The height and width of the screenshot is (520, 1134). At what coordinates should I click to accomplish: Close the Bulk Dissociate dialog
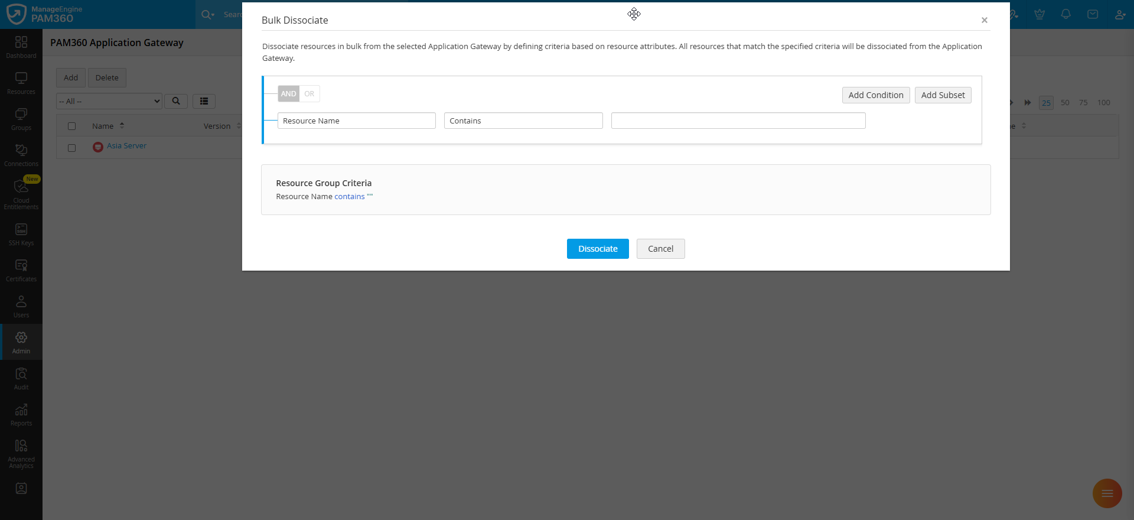985,20
